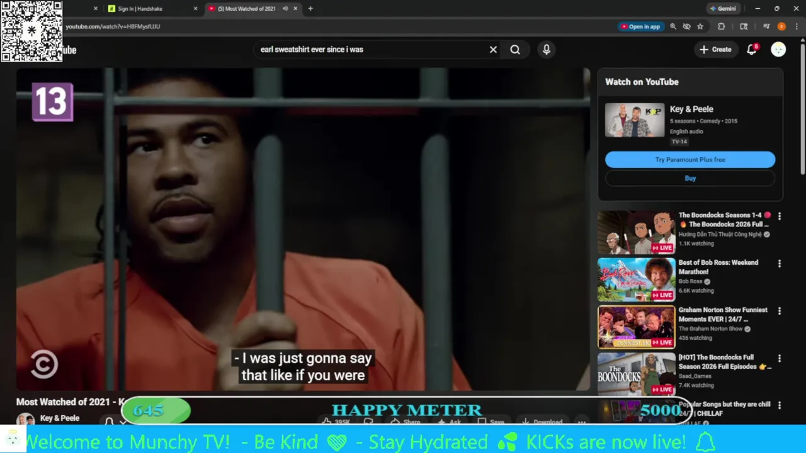This screenshot has height=453, width=806.
Task: Click the Open in app button
Action: click(640, 26)
